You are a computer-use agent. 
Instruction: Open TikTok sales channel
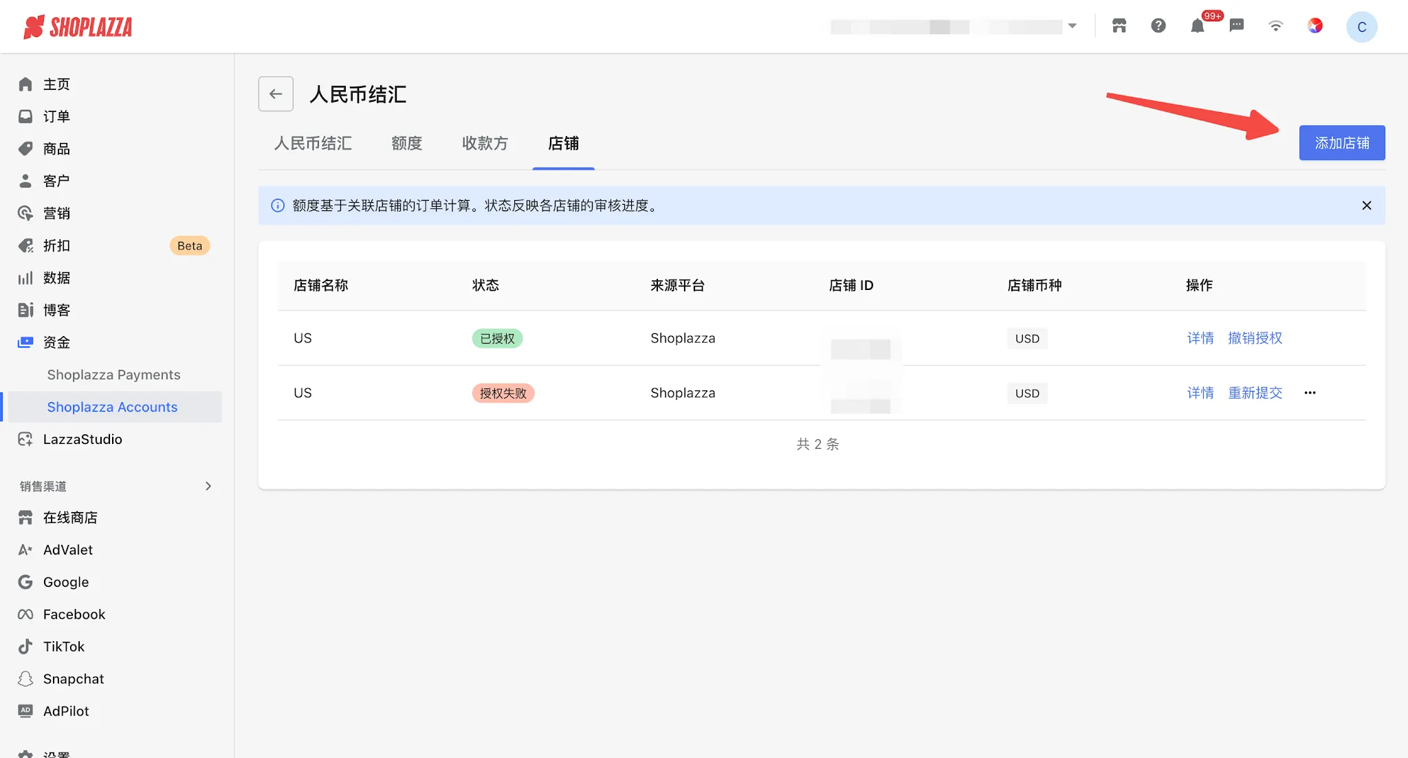(x=64, y=647)
